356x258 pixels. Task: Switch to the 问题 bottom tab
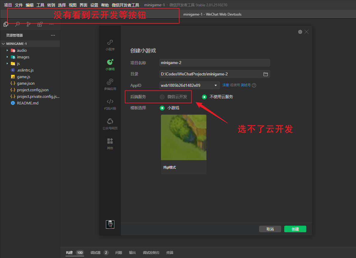[118, 253]
